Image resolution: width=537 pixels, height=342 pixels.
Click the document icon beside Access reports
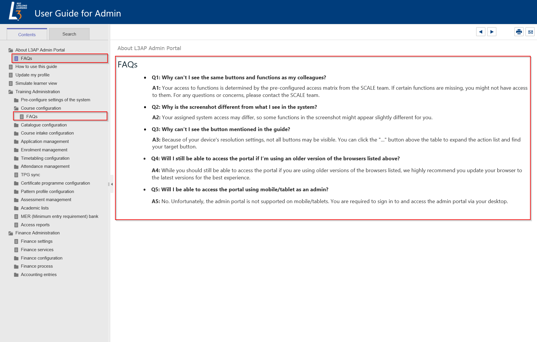[x=17, y=225]
